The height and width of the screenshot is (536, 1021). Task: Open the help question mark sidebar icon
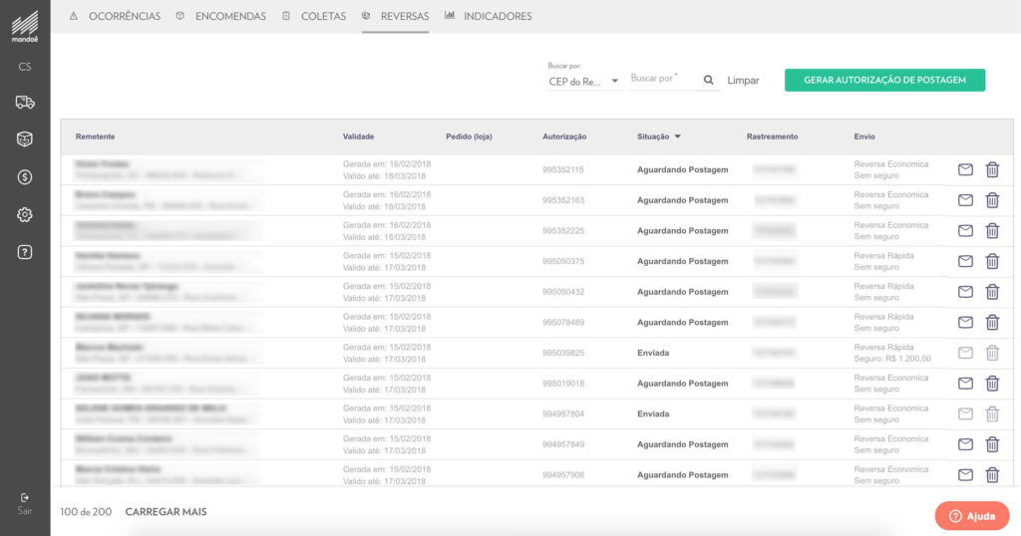coord(25,252)
